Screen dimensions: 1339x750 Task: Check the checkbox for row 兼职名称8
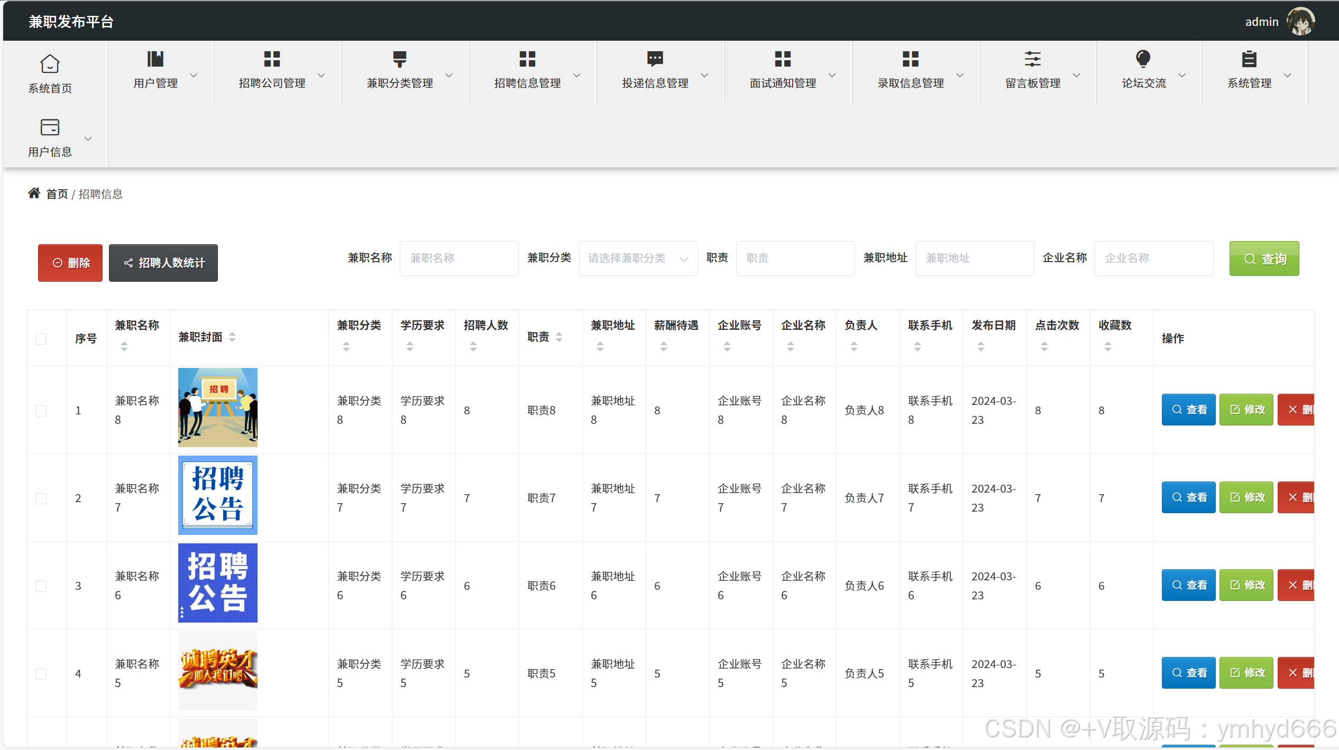point(41,411)
